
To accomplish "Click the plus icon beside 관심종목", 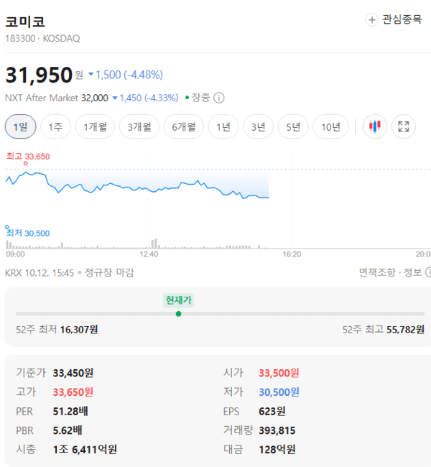I will [371, 20].
